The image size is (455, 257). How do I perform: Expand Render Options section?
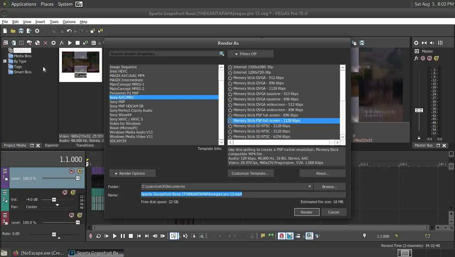(132, 173)
